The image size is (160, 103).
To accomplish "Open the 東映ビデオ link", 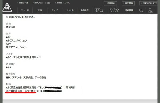I will point(23,3).
